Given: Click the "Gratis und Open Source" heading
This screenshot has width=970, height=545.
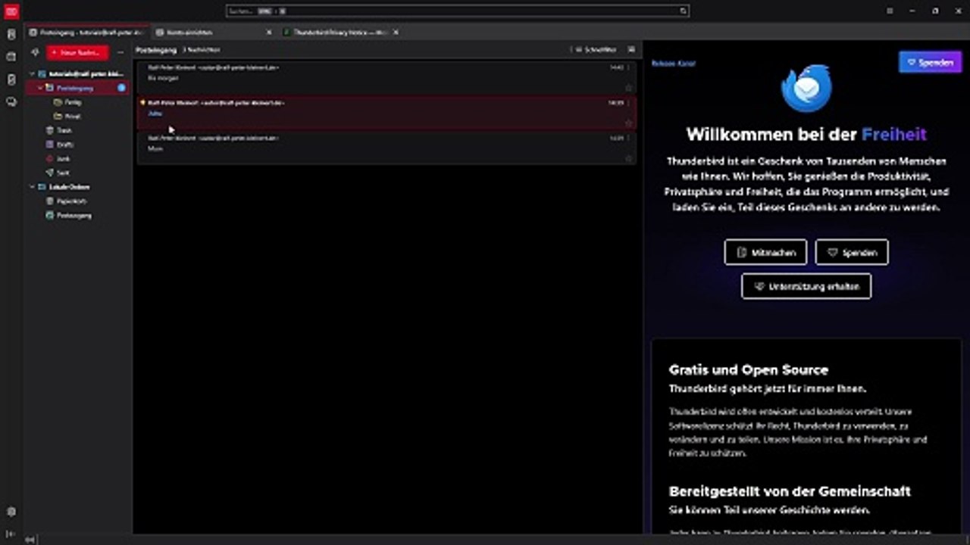Looking at the screenshot, I should pyautogui.click(x=749, y=370).
